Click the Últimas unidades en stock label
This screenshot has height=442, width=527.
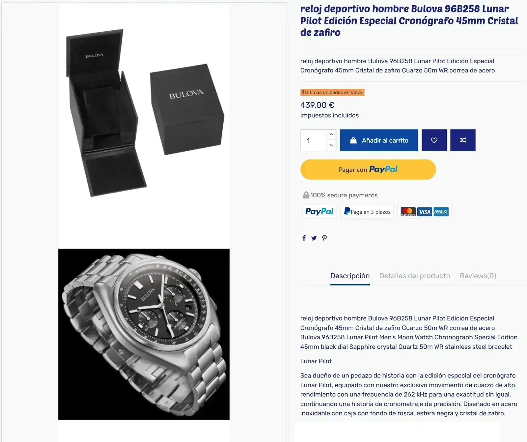(x=332, y=93)
